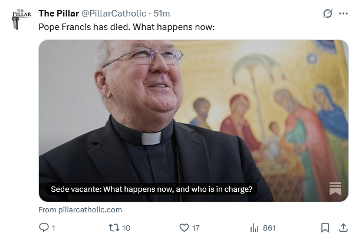Open the share upload arrow icon
The height and width of the screenshot is (240, 359).
click(342, 228)
